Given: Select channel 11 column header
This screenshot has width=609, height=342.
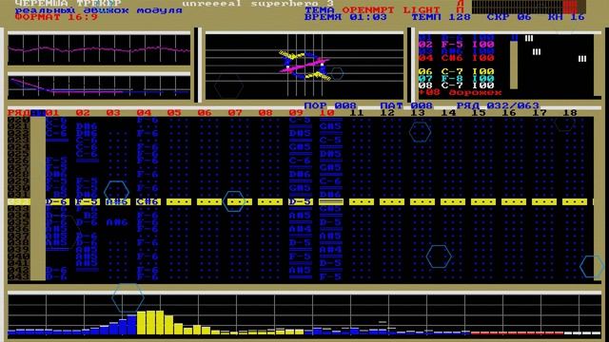Looking at the screenshot, I should tap(357, 113).
